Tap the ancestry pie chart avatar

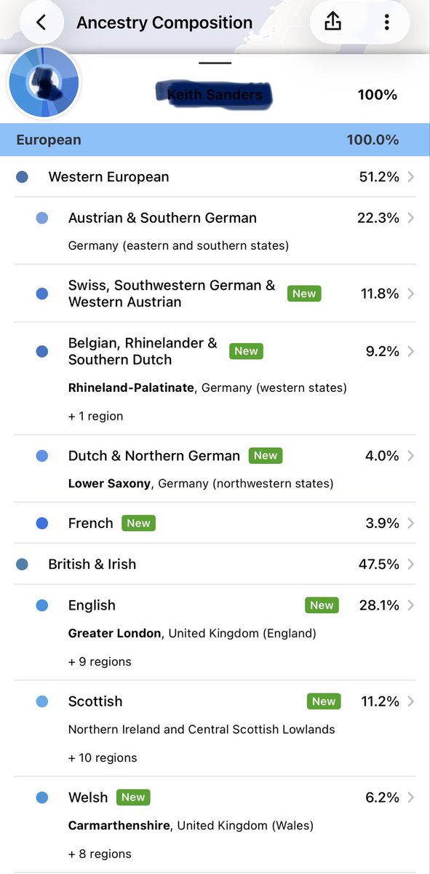[44, 84]
